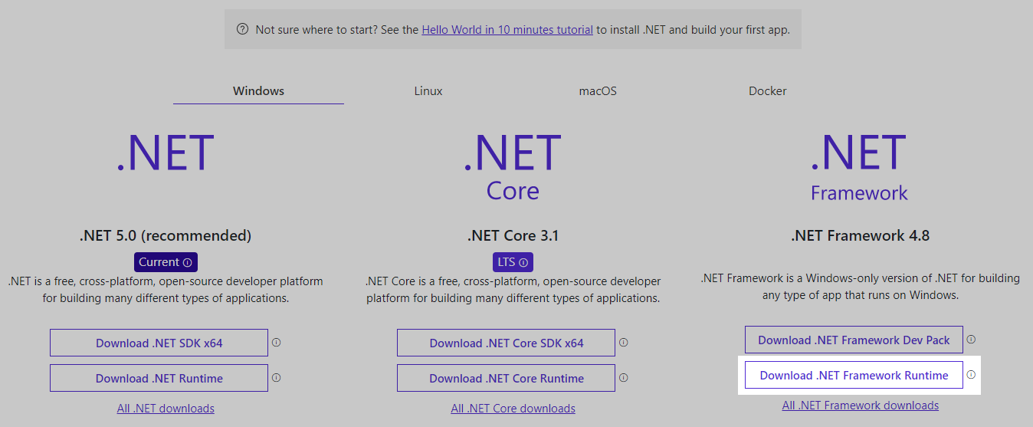Viewport: 1033px width, 427px height.
Task: Open the Hello World in 10 minutes tutorial link
Action: click(507, 30)
